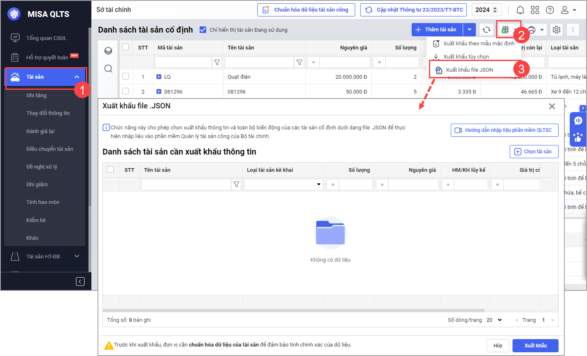This screenshot has height=356, width=587.
Task: Select all assets in export dialog header checkbox
Action: tap(110, 169)
